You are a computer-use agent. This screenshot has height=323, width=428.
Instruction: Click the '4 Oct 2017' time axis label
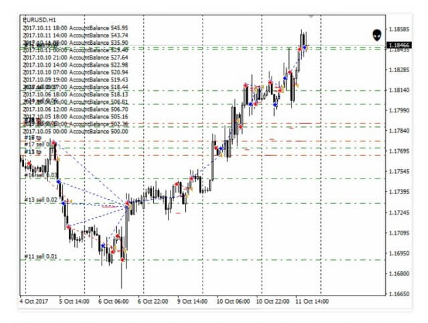pyautogui.click(x=34, y=302)
